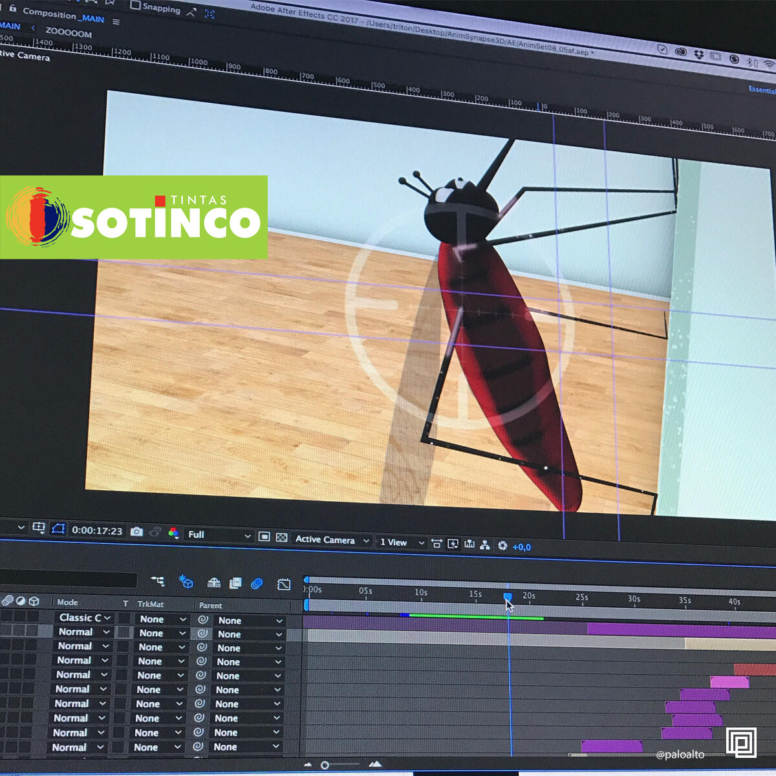Open Fast Previews options icon
Screen dimensions: 776x776
pyautogui.click(x=453, y=544)
